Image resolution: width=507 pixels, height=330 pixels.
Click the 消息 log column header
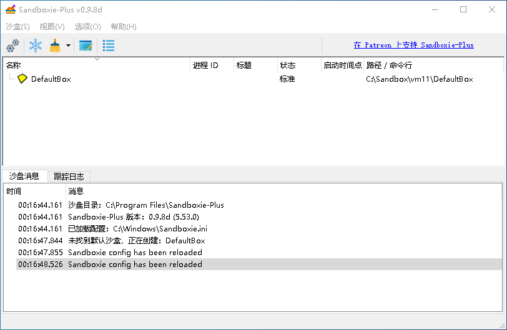pyautogui.click(x=284, y=191)
